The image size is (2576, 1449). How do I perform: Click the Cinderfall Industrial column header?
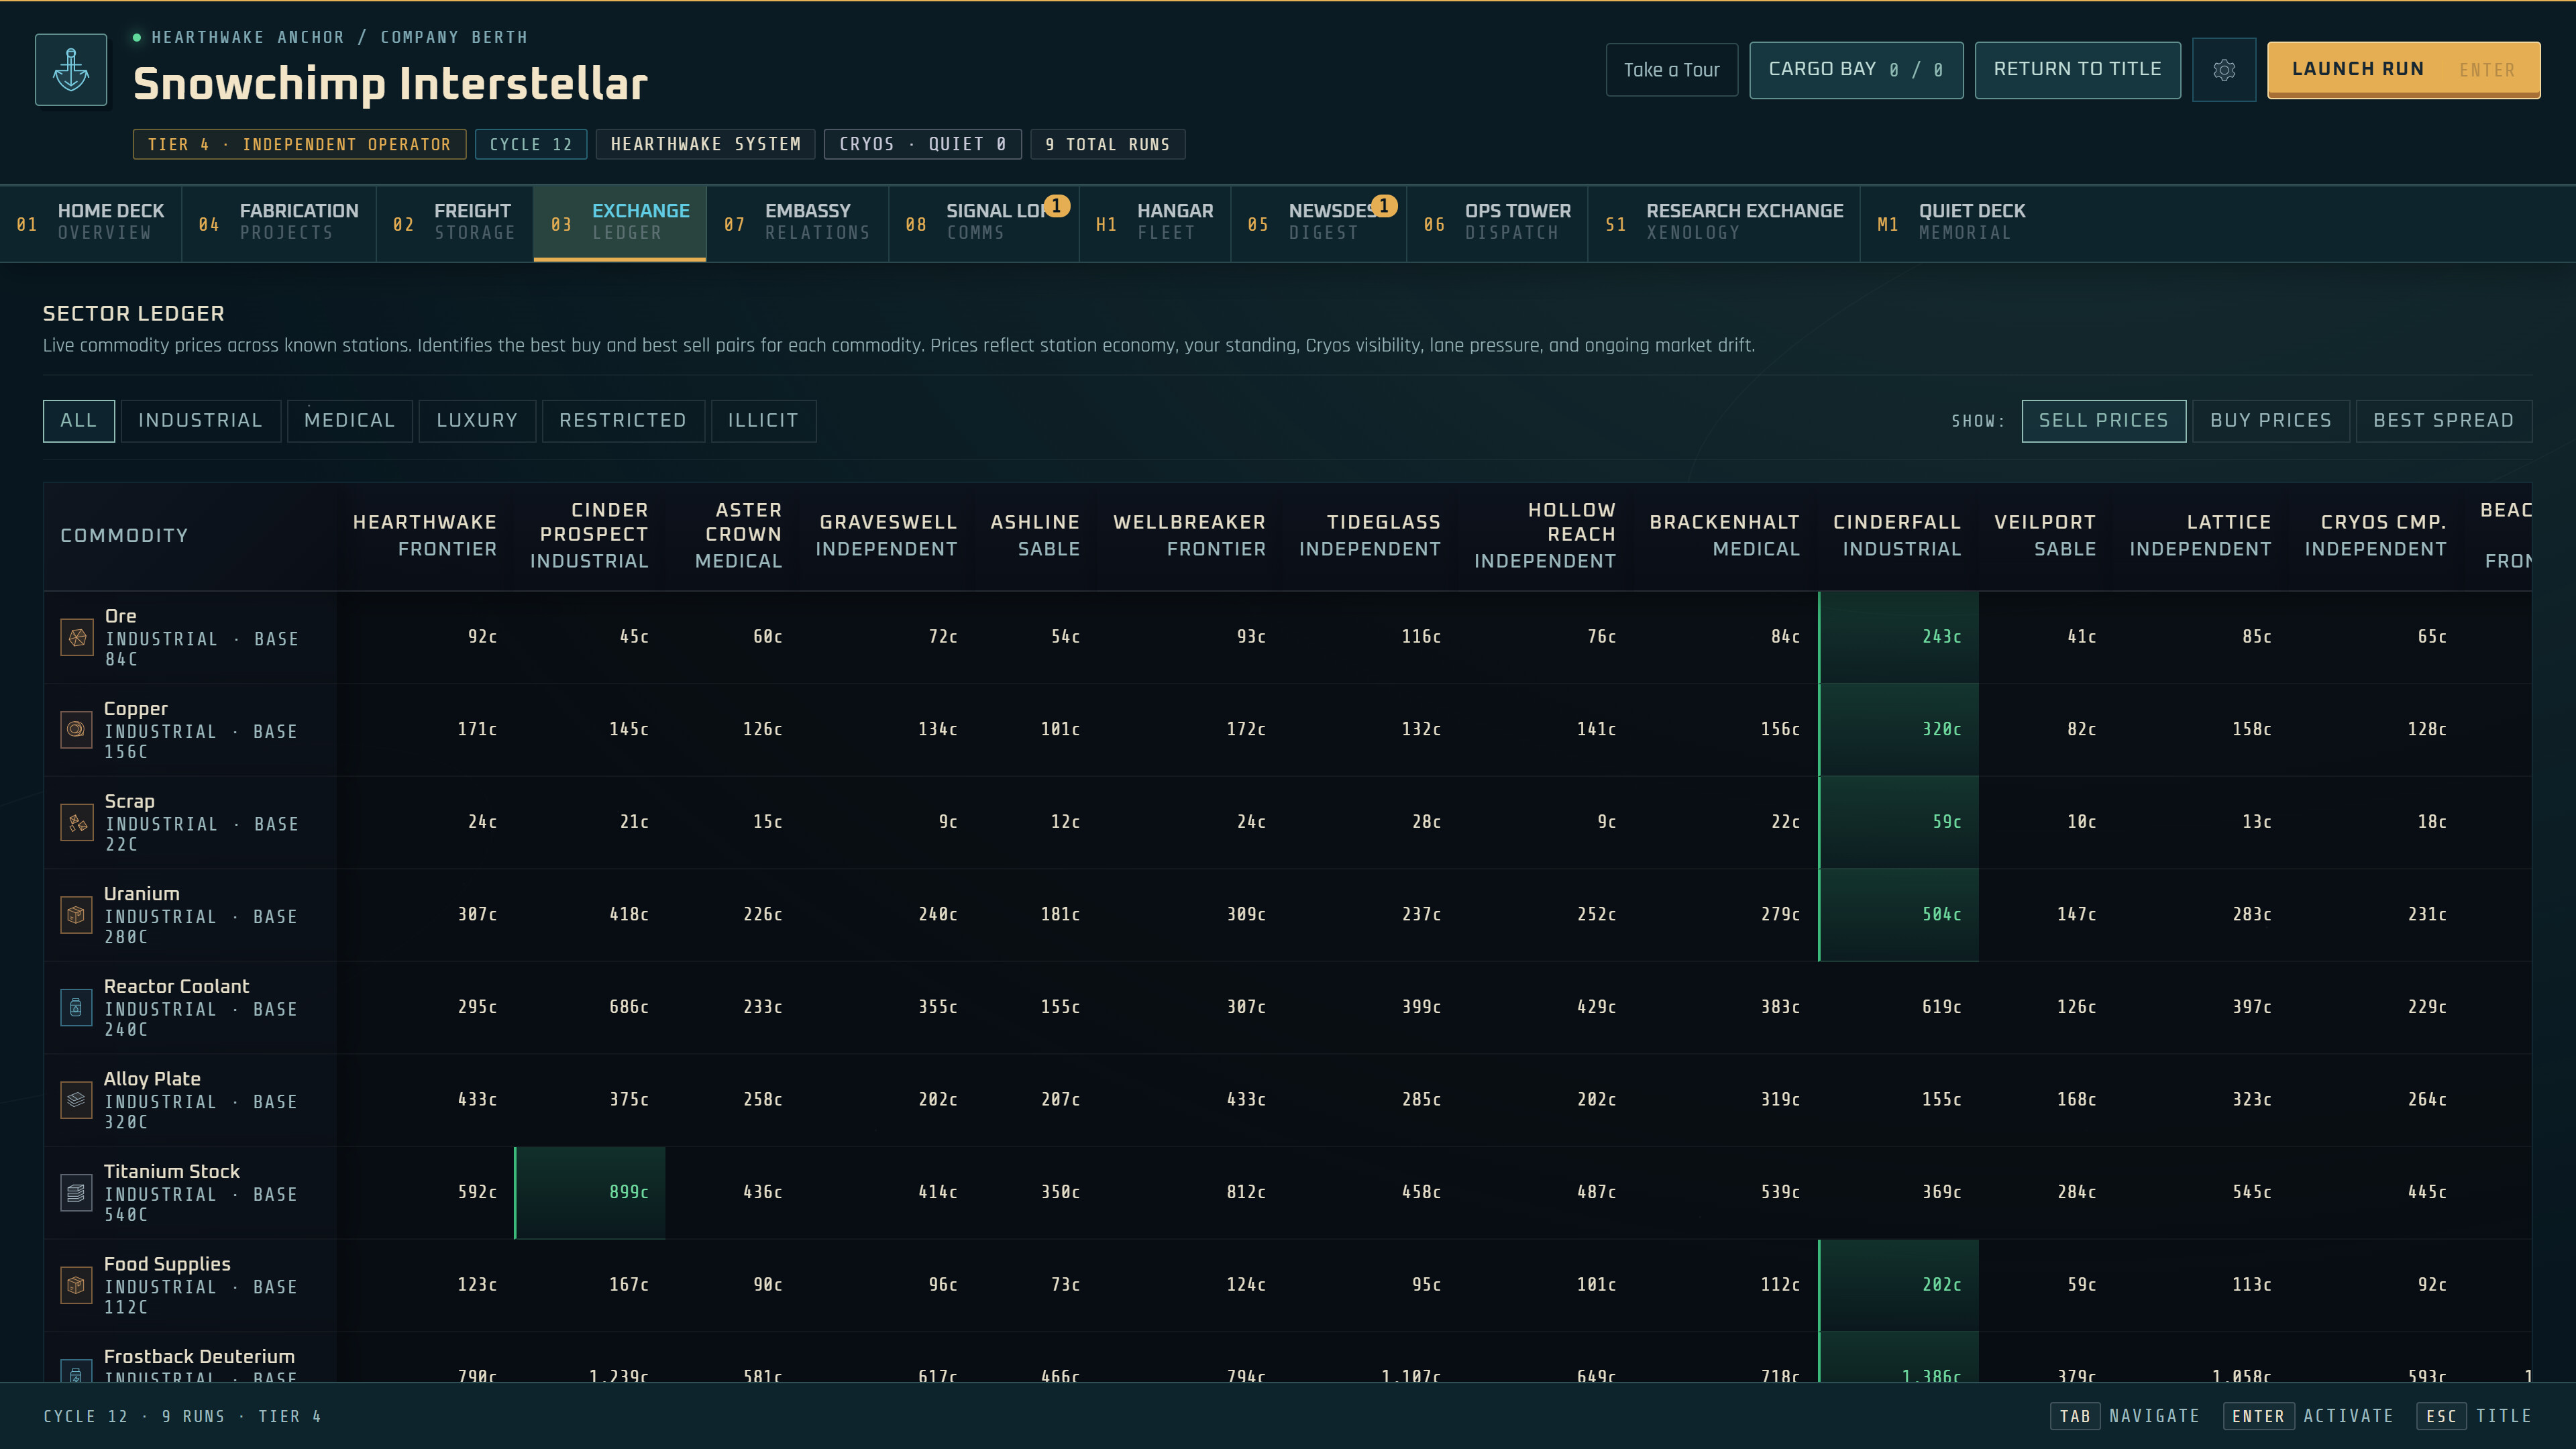click(1897, 536)
